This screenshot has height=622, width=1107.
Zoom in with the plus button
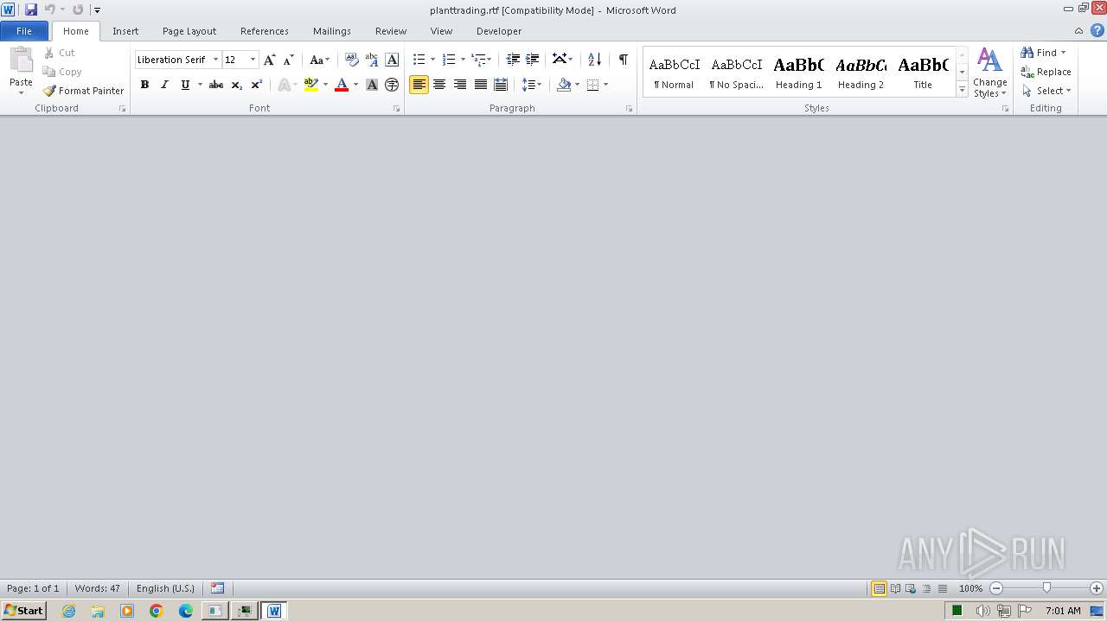click(1097, 588)
